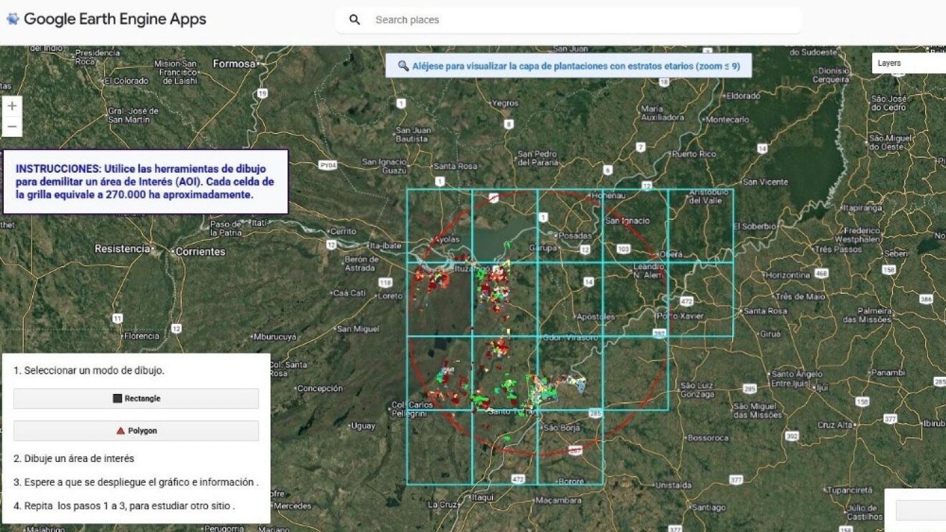The image size is (946, 532).
Task: Click the magnifier icon in the zoom warning banner
Action: (402, 65)
